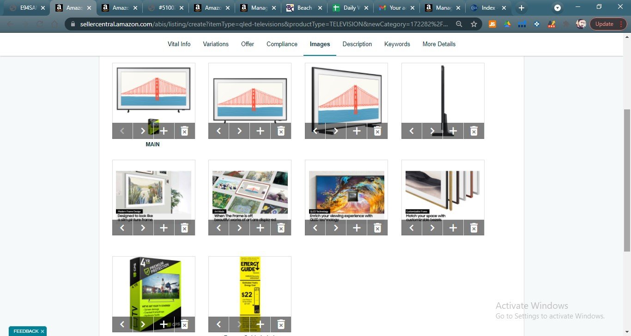This screenshot has width=631, height=336.
Task: Open the FEEDBACK widget
Action: click(x=26, y=331)
